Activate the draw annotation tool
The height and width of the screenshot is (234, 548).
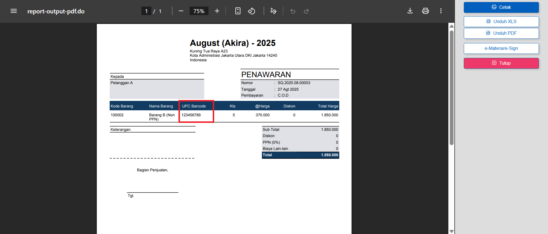(x=274, y=11)
